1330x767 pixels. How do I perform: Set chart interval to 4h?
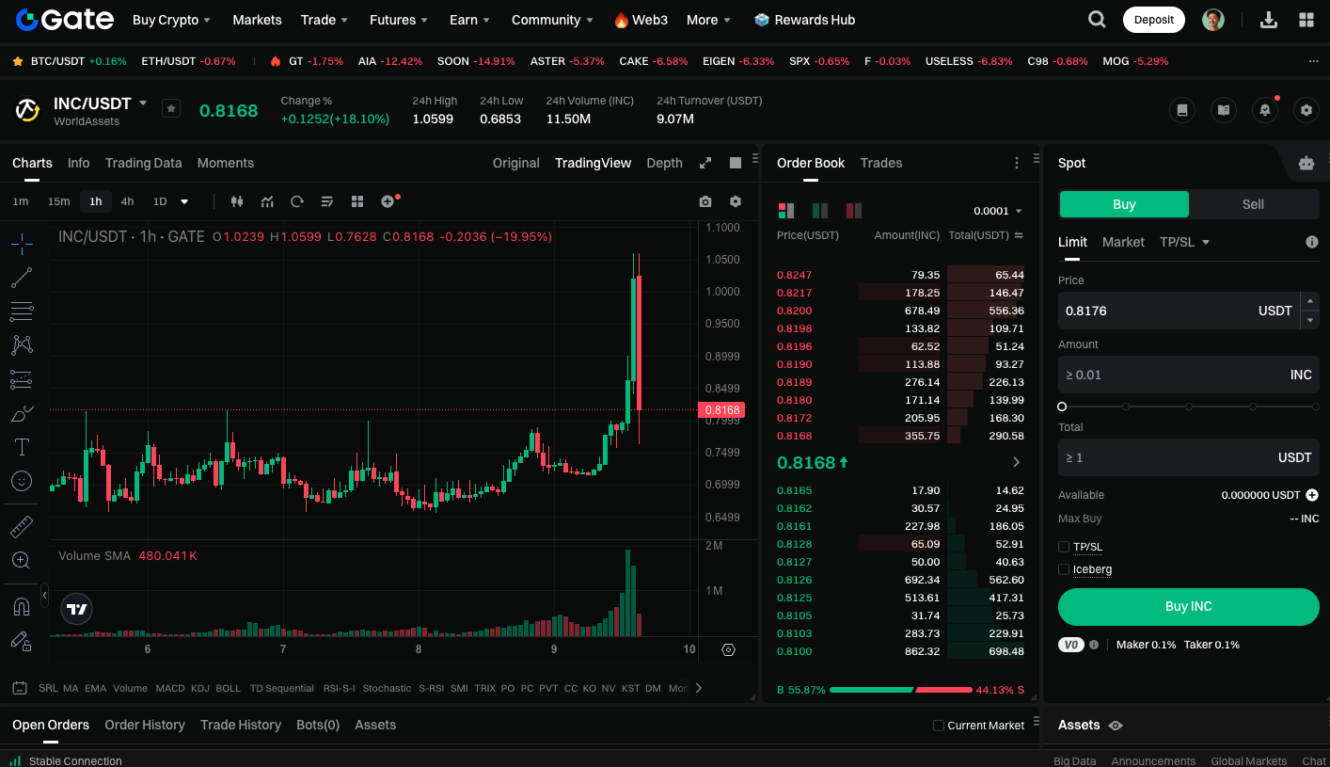click(127, 201)
